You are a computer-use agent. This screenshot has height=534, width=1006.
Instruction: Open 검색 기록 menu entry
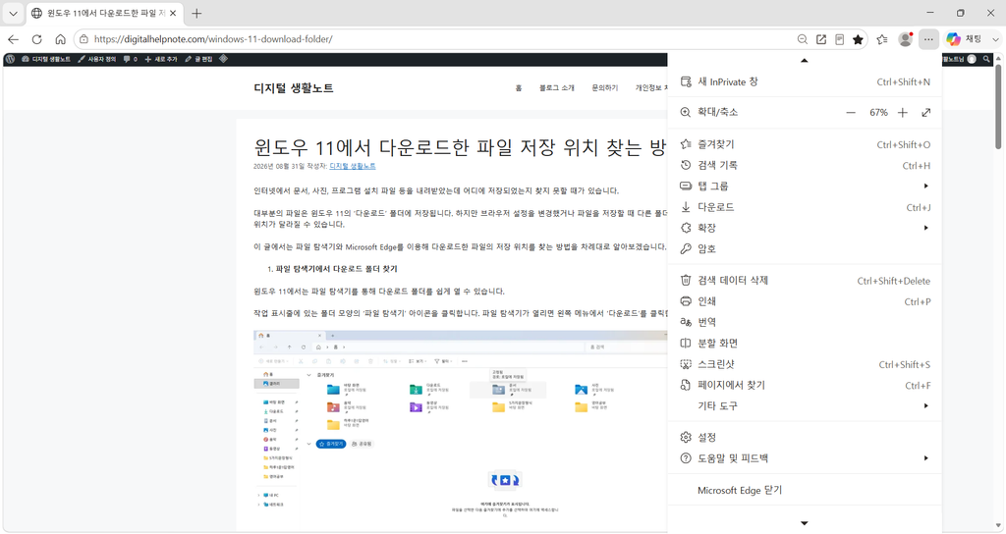(805, 165)
